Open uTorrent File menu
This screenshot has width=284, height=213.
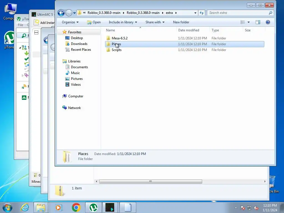(21, 25)
